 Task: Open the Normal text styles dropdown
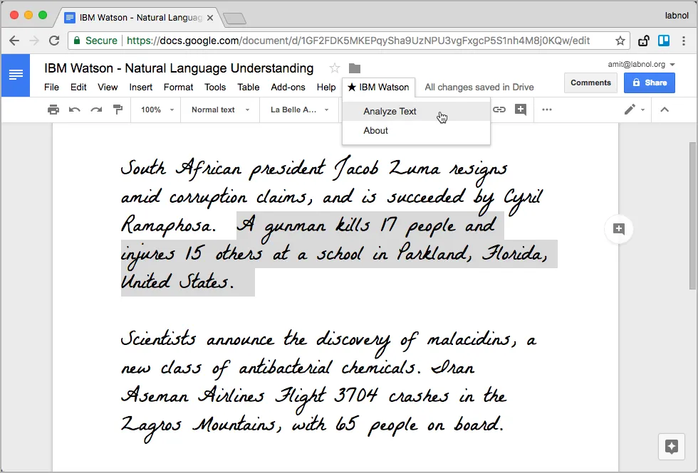pos(214,110)
